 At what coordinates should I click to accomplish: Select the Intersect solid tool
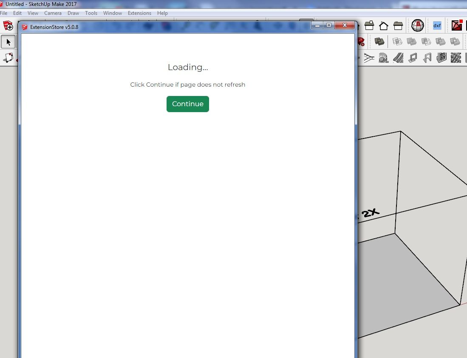(x=397, y=41)
